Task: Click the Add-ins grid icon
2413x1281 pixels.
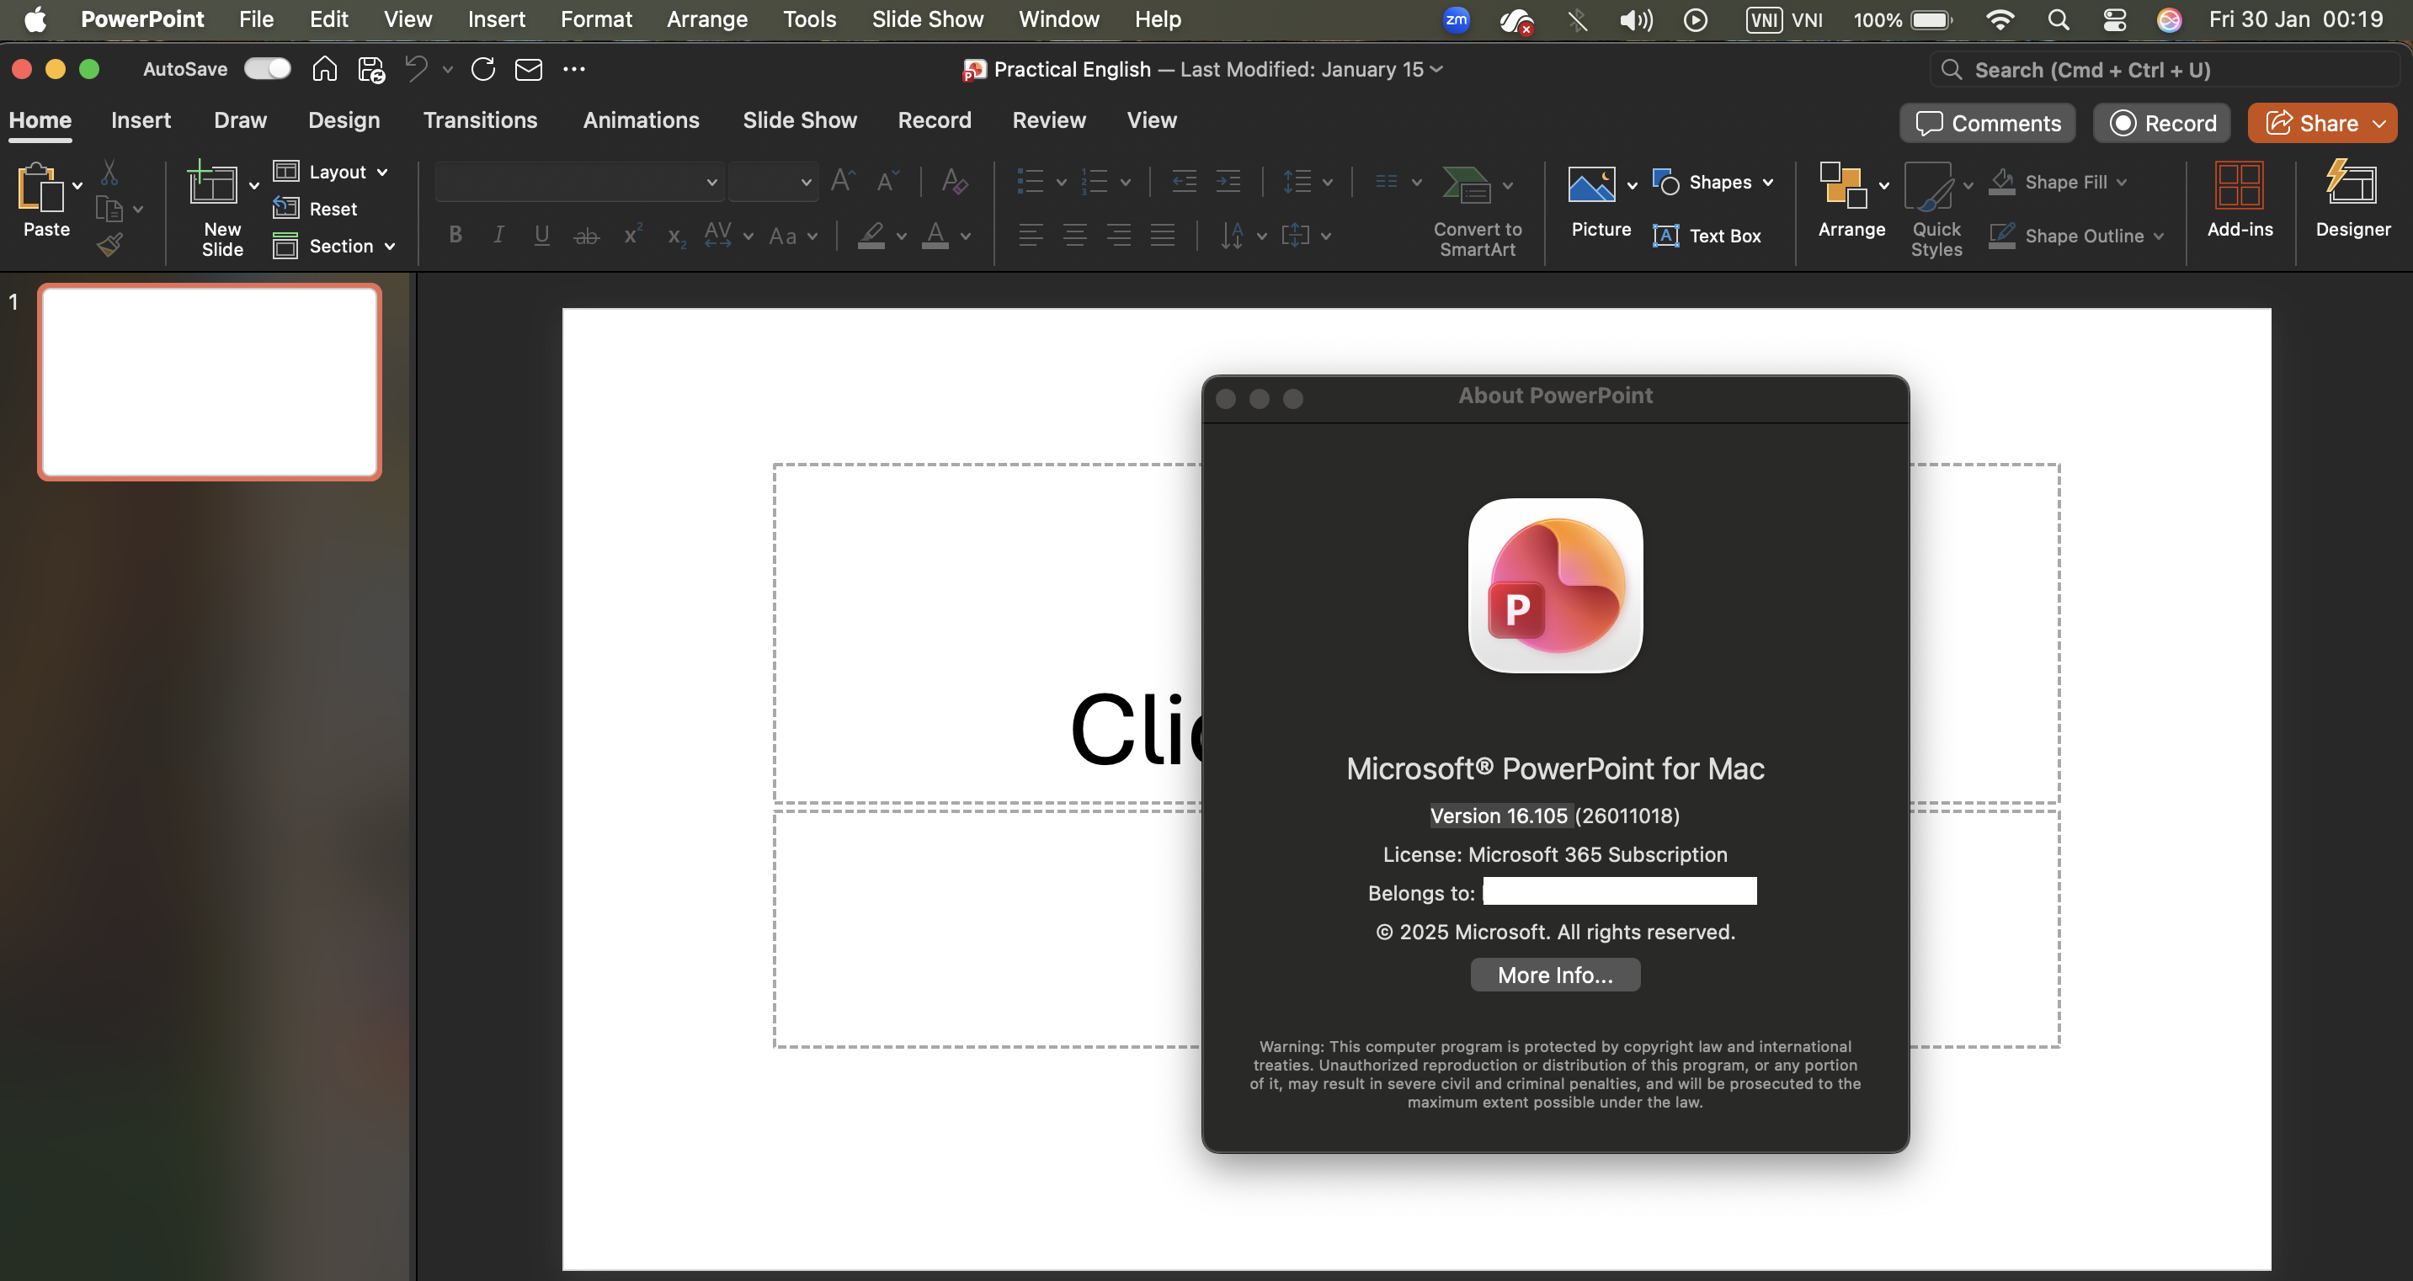Action: 2239,184
